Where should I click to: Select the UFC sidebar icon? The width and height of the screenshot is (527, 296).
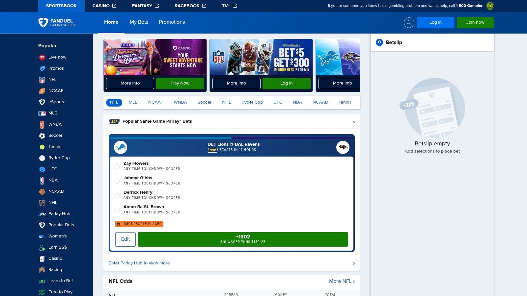[42, 169]
